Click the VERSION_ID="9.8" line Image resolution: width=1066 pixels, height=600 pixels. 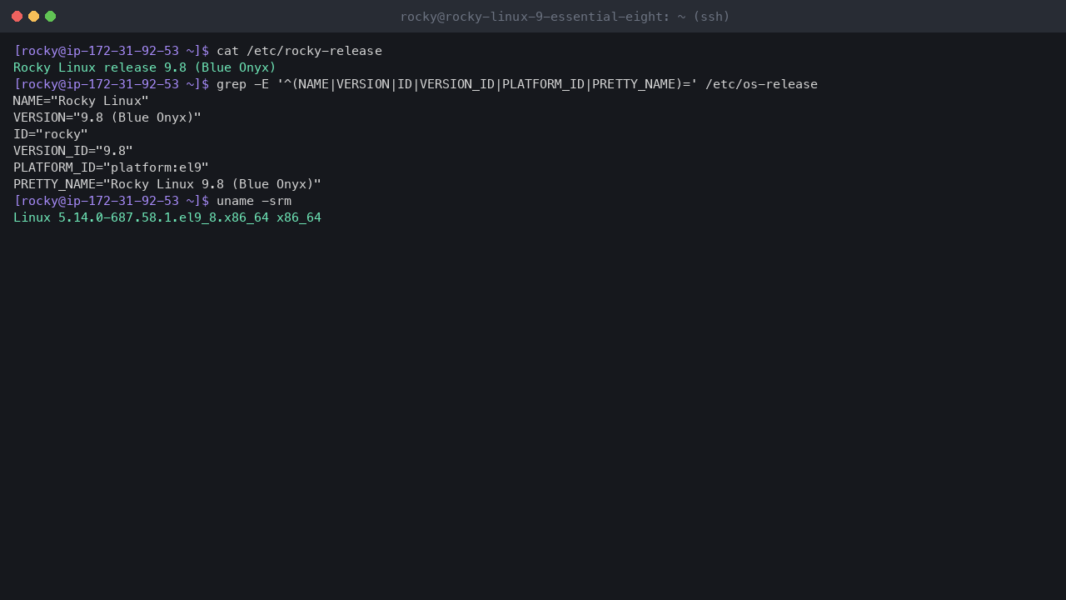pos(73,151)
